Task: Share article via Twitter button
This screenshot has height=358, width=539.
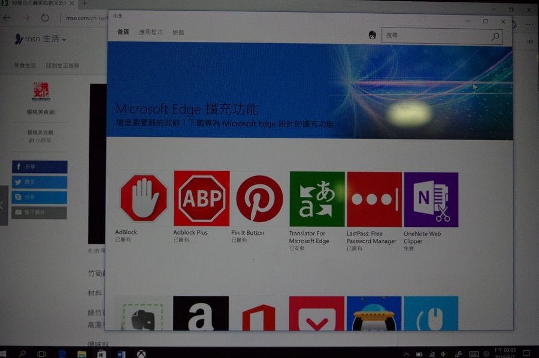Action: point(40,182)
